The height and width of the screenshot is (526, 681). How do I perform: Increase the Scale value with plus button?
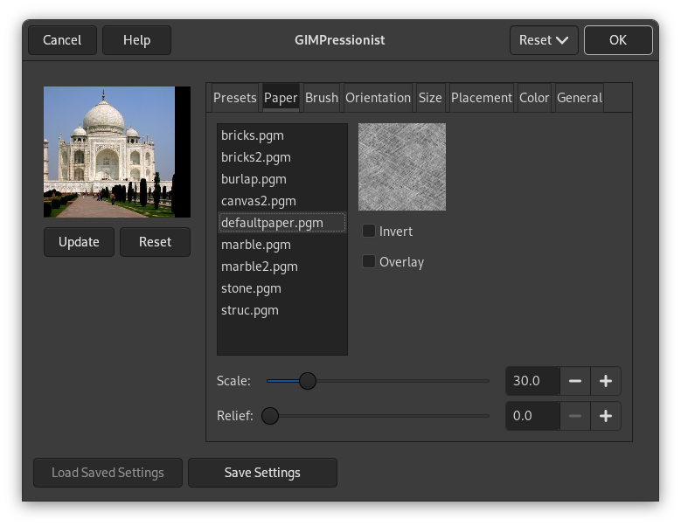(x=606, y=381)
